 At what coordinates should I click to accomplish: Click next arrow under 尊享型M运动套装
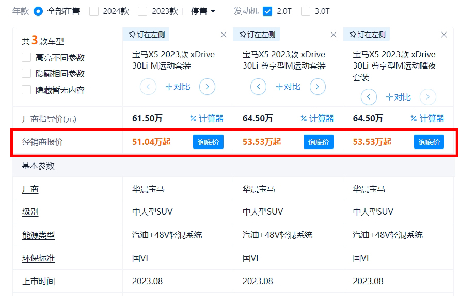point(318,87)
